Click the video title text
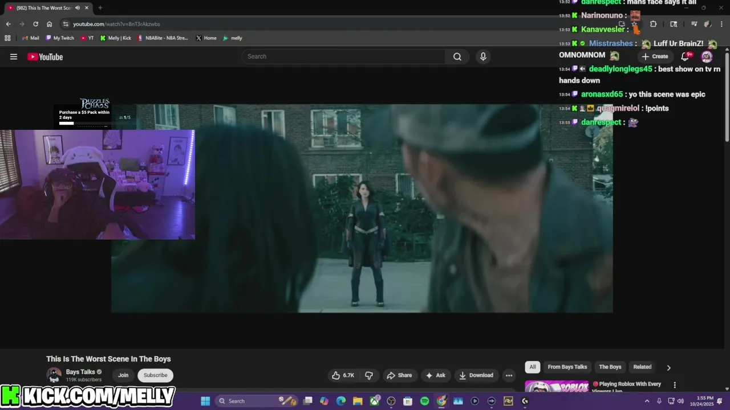Viewport: 730px width, 410px height. tap(108, 359)
